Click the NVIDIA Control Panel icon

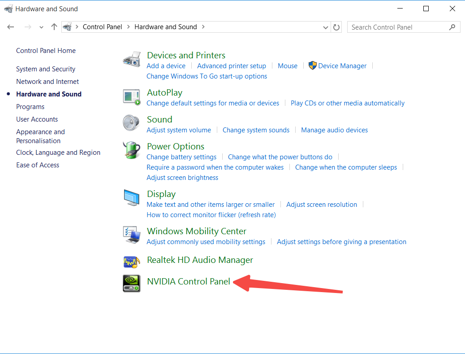132,283
